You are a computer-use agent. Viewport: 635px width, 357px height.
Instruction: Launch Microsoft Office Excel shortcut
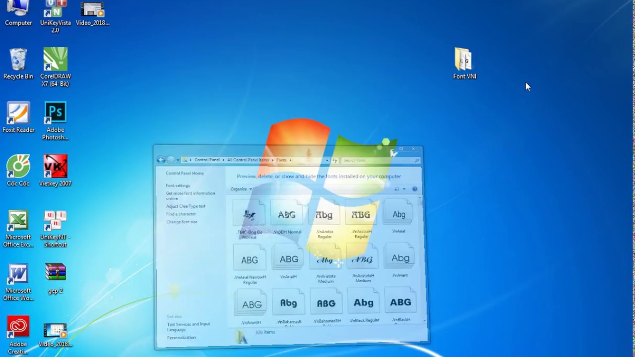[18, 229]
